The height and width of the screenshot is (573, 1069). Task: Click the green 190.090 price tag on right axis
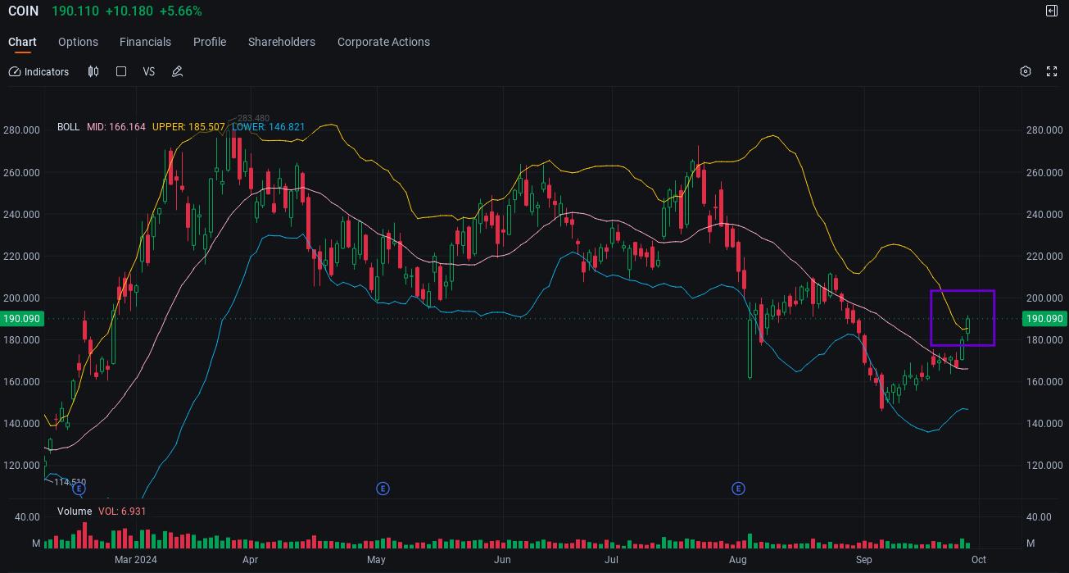click(1044, 319)
